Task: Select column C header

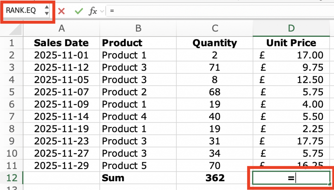Action: pos(215,29)
